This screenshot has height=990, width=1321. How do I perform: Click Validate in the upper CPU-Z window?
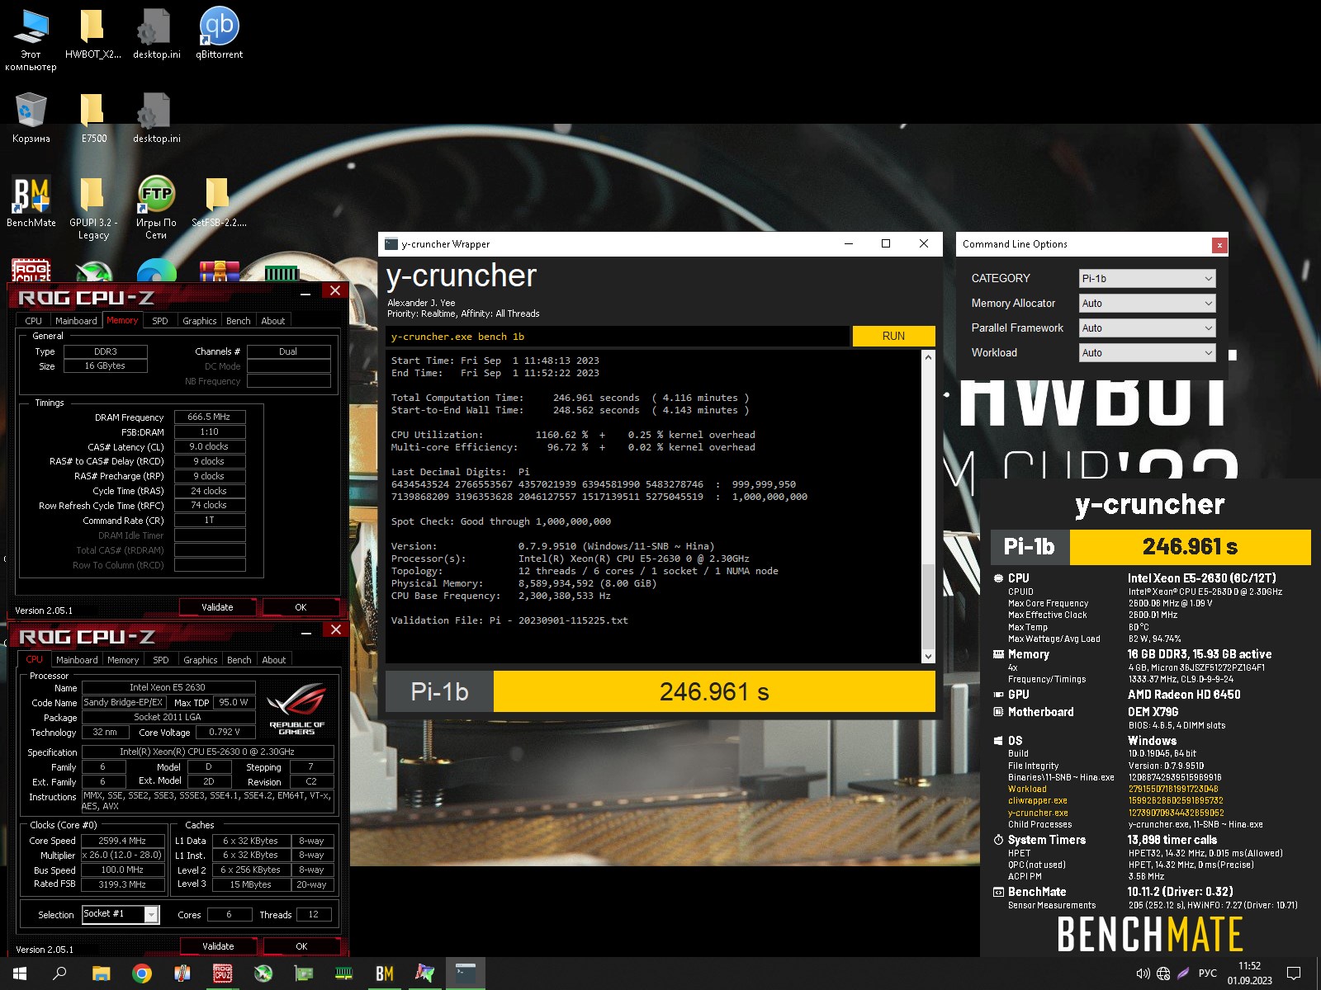(x=217, y=607)
